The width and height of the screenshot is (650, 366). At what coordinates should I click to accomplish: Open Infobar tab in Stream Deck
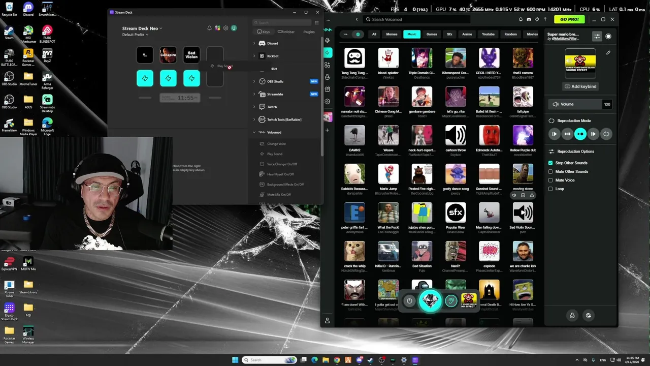tap(286, 32)
